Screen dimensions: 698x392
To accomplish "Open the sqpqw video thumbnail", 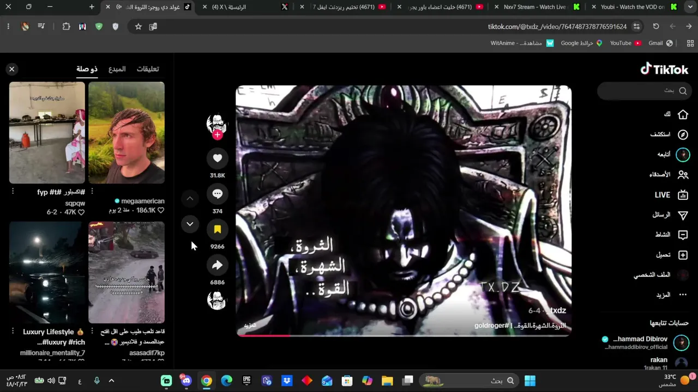I will click(47, 133).
